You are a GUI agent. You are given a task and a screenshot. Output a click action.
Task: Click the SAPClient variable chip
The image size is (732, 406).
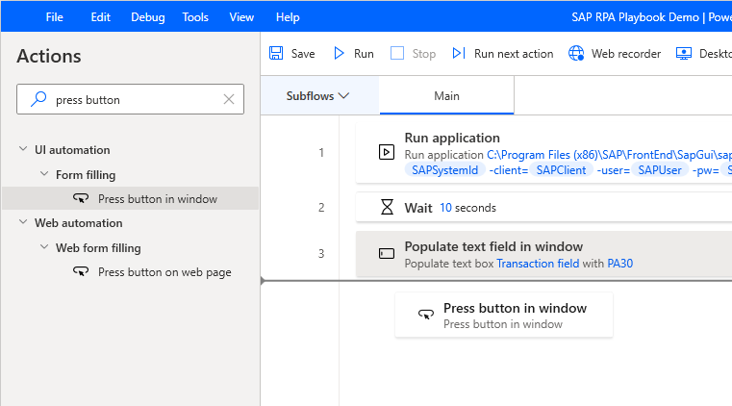pos(561,170)
